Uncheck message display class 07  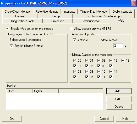pos(87,77)
